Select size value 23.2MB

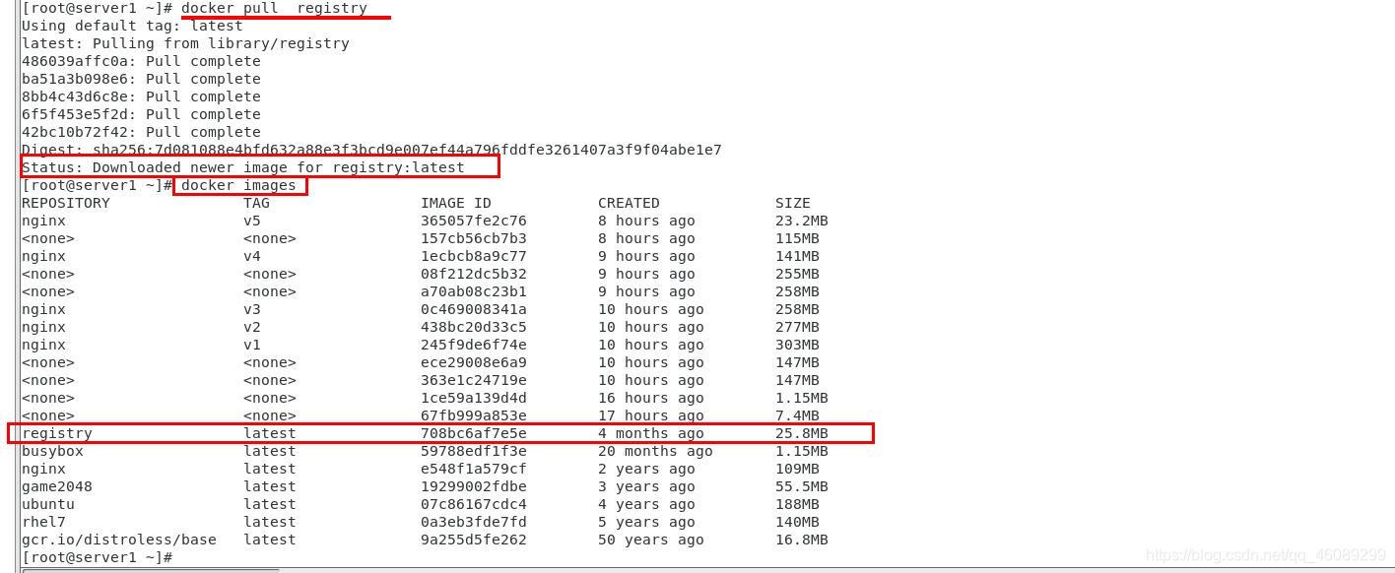point(802,221)
